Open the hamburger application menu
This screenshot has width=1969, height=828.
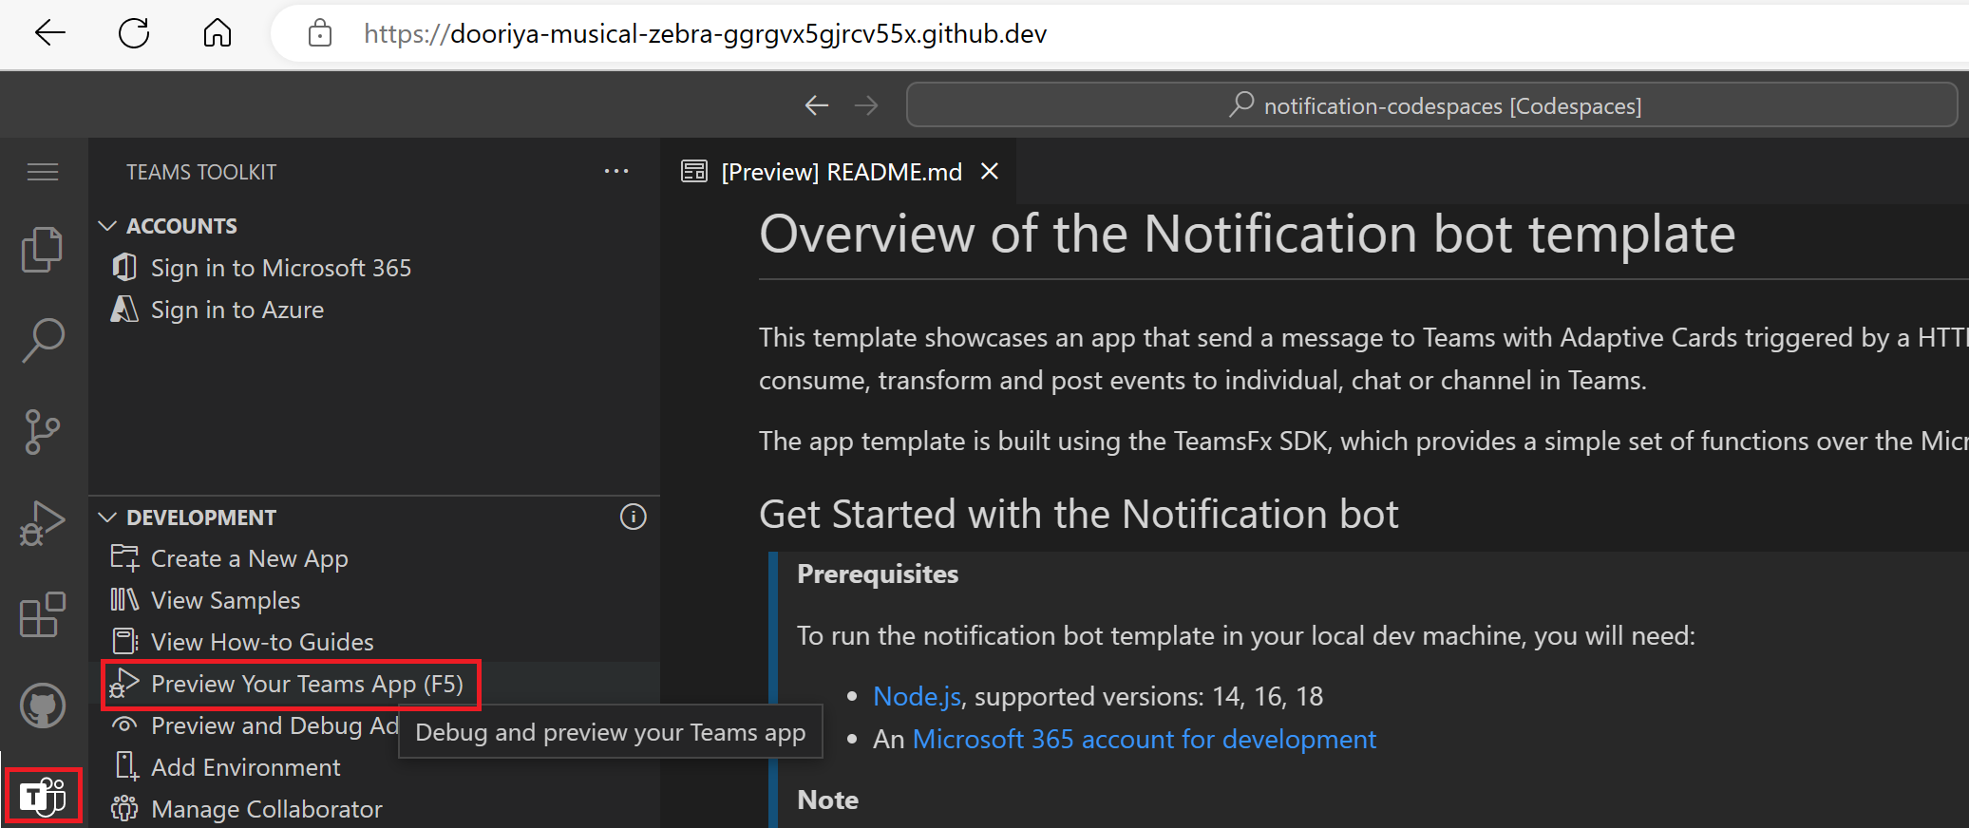pyautogui.click(x=43, y=172)
